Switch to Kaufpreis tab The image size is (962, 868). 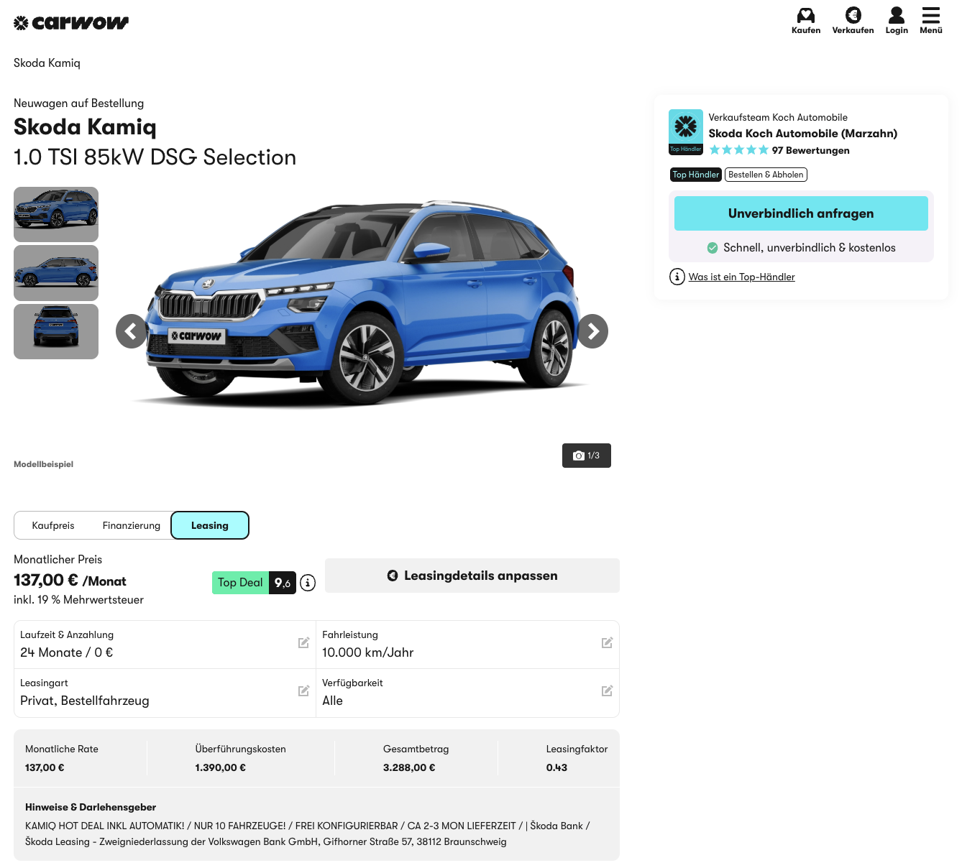53,525
